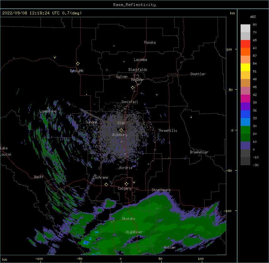Viewport: 269px width, 263px height.
Task: Click the RockyMH label
Action: [x=76, y=71]
